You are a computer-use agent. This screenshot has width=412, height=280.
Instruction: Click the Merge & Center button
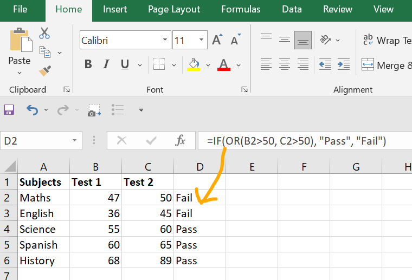click(x=386, y=65)
